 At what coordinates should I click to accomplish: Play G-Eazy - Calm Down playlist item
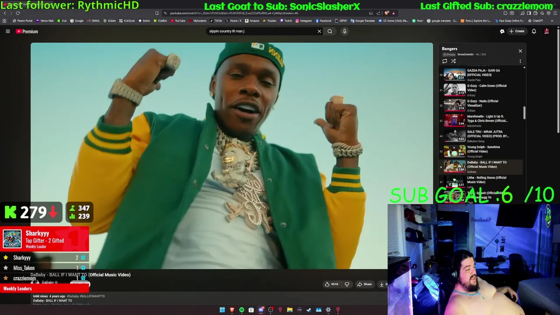481,90
